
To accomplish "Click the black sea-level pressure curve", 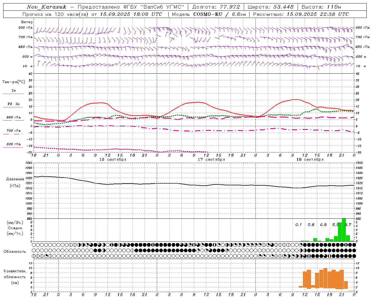I will [x=194, y=184].
